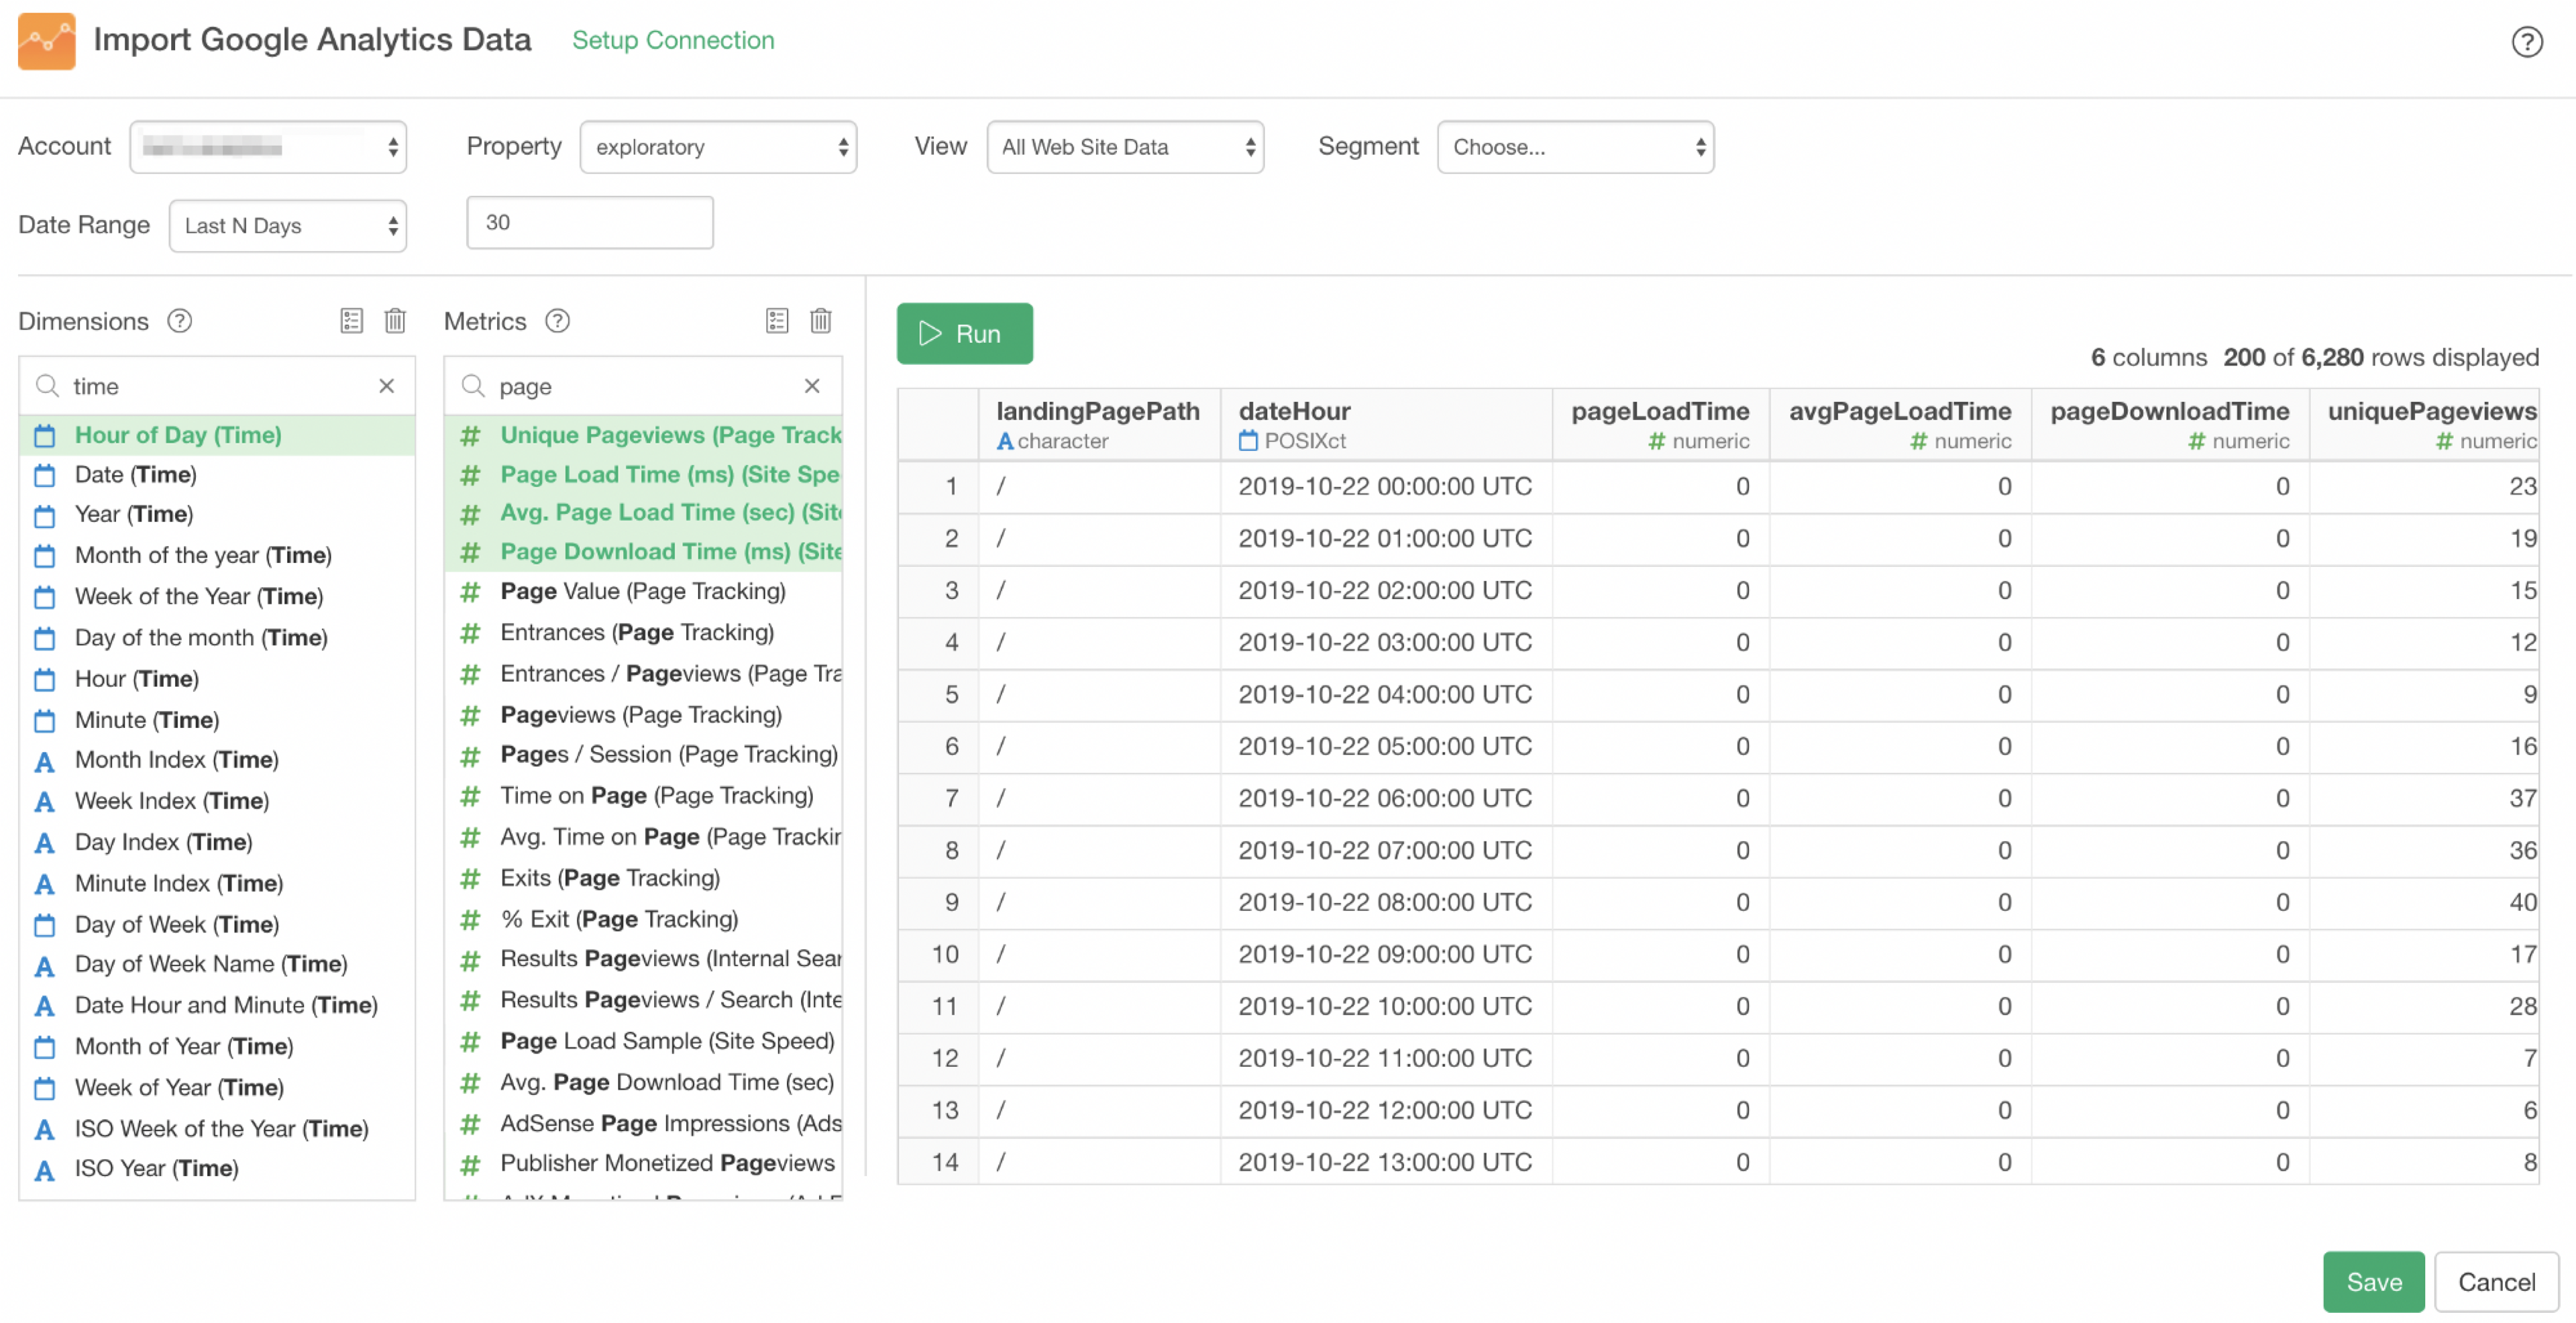Click Metrics trash delete icon
The height and width of the screenshot is (1323, 2576).
point(820,321)
